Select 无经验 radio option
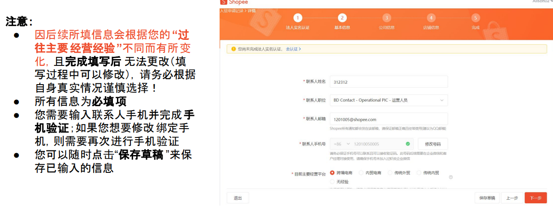This screenshot has width=553, height=206. pos(333,181)
